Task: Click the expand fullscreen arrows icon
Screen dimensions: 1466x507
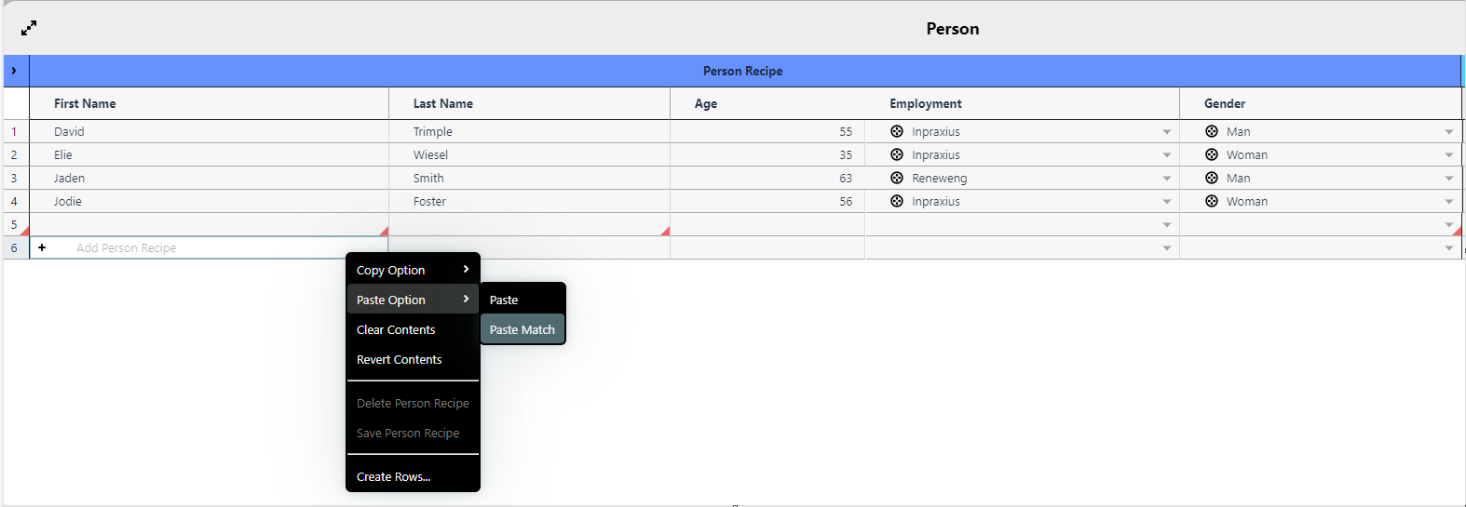Action: tap(29, 28)
